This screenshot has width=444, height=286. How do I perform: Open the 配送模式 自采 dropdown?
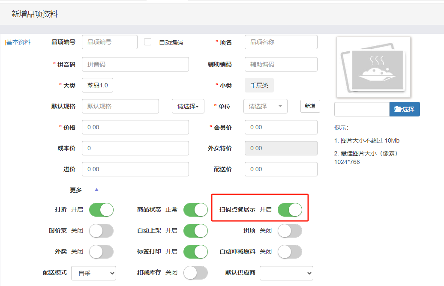(93, 273)
